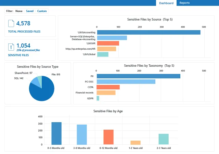The height and width of the screenshot is (154, 219).
Task: Click the SharePoint: 97 pie label
Action: pyautogui.click(x=24, y=73)
